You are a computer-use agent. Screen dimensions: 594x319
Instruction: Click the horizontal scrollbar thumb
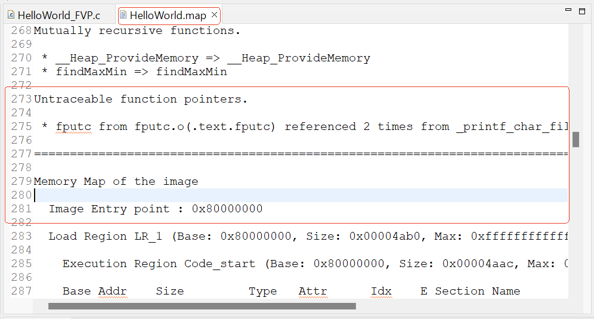pyautogui.click(x=202, y=306)
